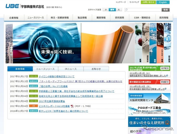Switch to the IRニュース tab

coord(71,69)
